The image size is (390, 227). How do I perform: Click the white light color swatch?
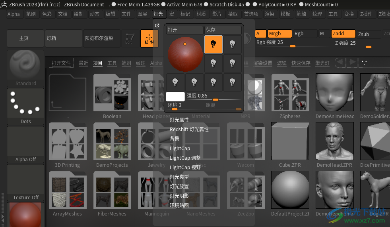tap(175, 96)
